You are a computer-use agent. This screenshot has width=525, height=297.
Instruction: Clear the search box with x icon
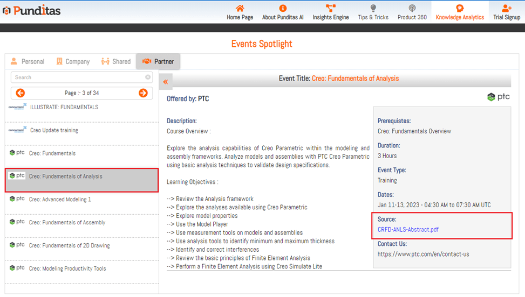point(148,77)
